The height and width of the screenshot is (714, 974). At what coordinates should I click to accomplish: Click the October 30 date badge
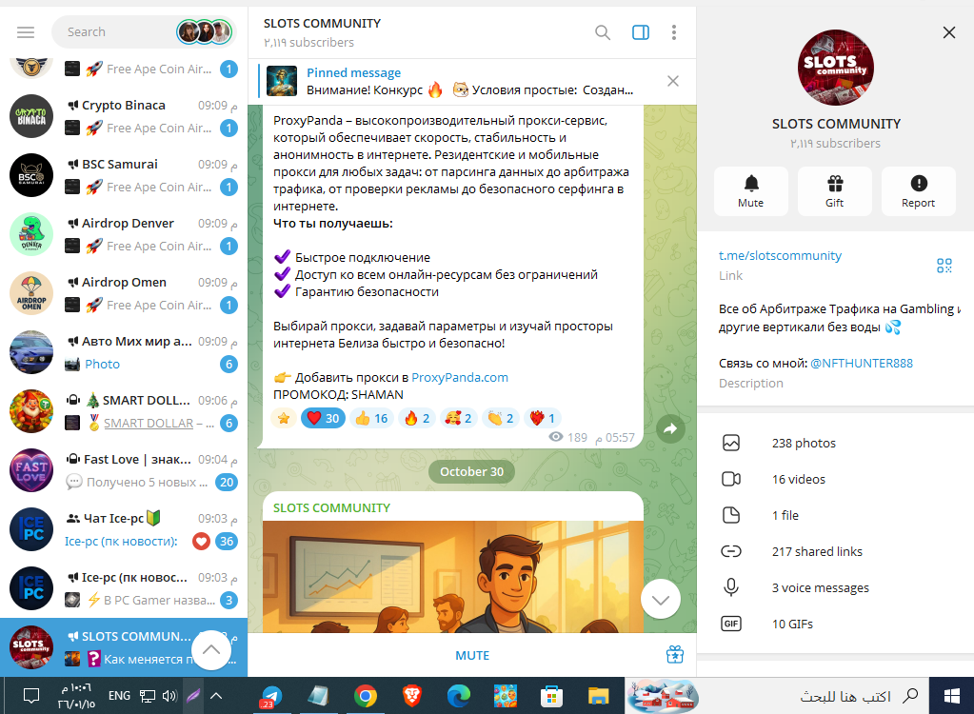pyautogui.click(x=471, y=472)
